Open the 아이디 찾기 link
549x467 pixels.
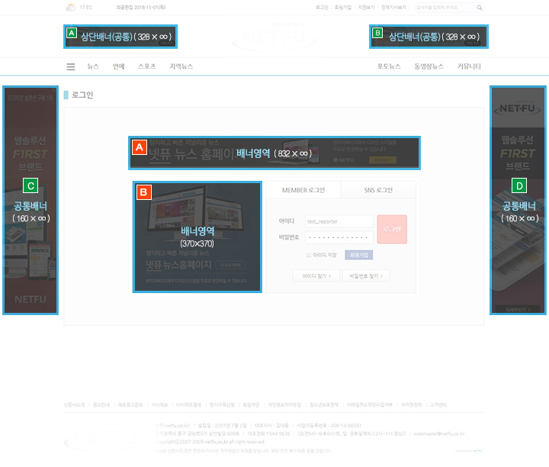pyautogui.click(x=316, y=276)
